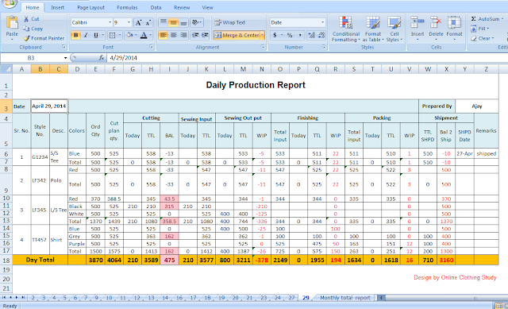Image resolution: width=508 pixels, height=309 pixels.
Task: Center text horizontally in cell
Action: click(x=173, y=35)
